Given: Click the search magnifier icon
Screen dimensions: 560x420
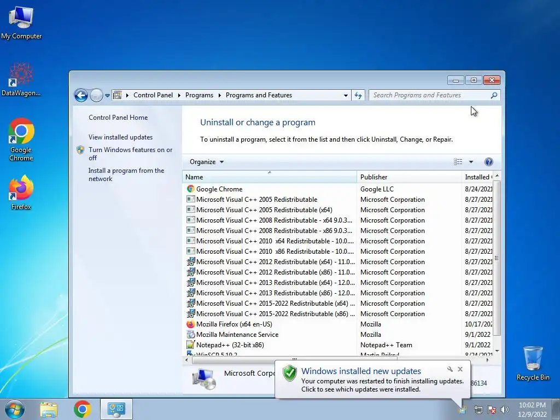Looking at the screenshot, I should (x=494, y=95).
